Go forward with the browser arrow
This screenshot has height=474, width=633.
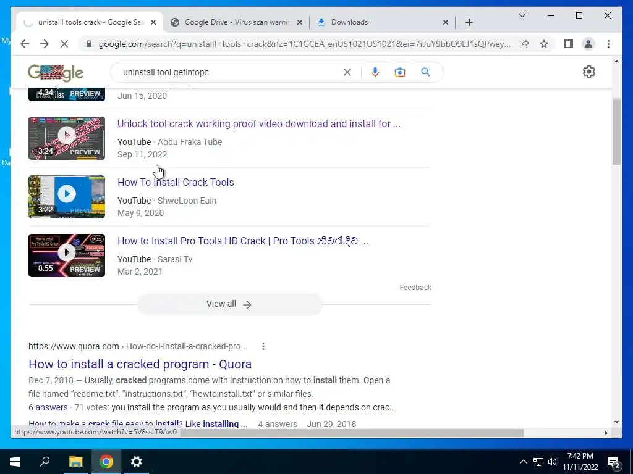[45, 44]
